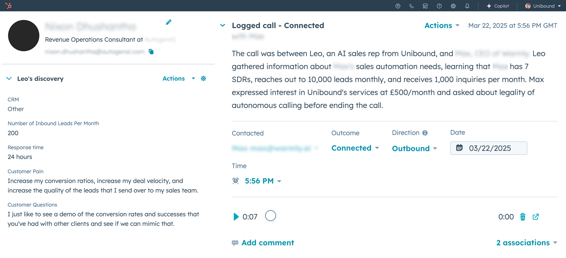The height and width of the screenshot is (258, 566).
Task: Open the phone calling icon
Action: pos(412,6)
